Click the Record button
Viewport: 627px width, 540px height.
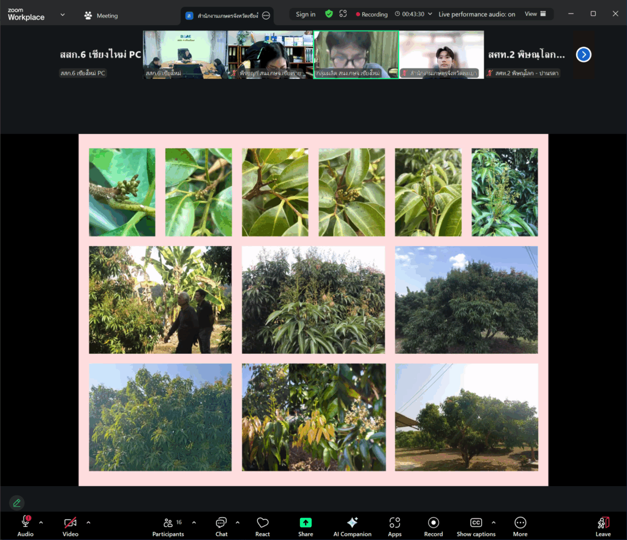(x=434, y=523)
